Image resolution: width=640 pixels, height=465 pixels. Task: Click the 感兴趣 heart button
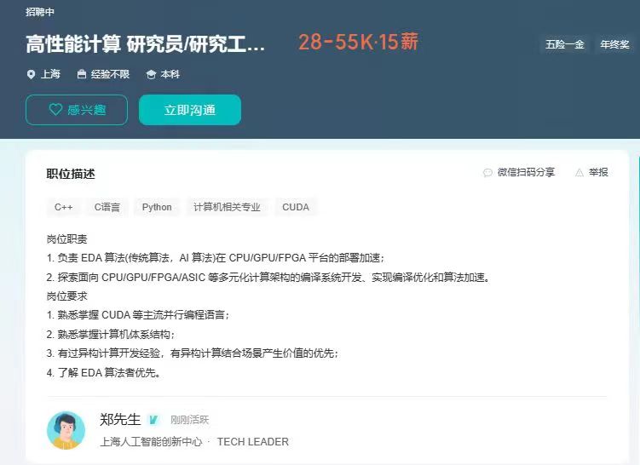(77, 110)
